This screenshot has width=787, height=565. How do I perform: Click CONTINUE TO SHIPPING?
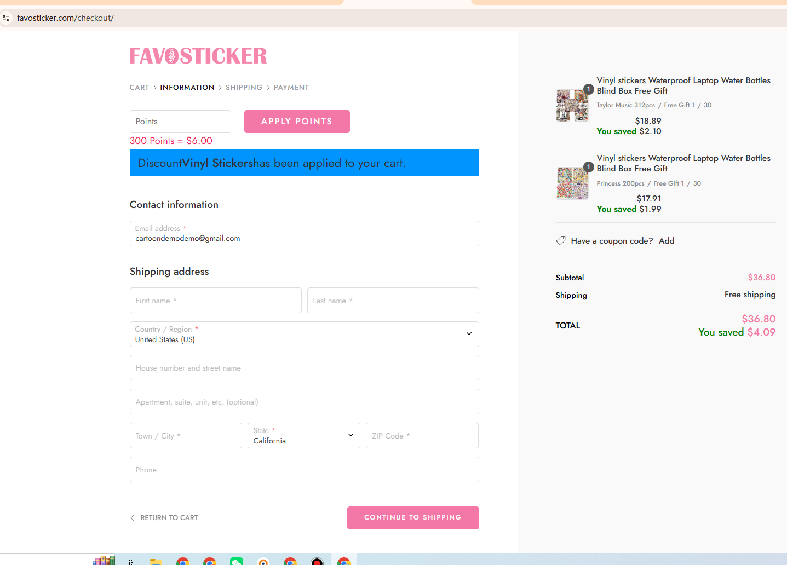[x=412, y=517]
